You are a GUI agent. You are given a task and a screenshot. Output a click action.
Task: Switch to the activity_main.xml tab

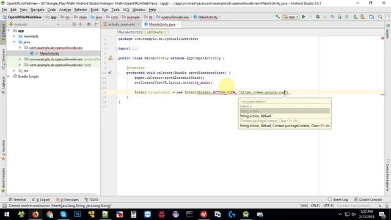121,24
